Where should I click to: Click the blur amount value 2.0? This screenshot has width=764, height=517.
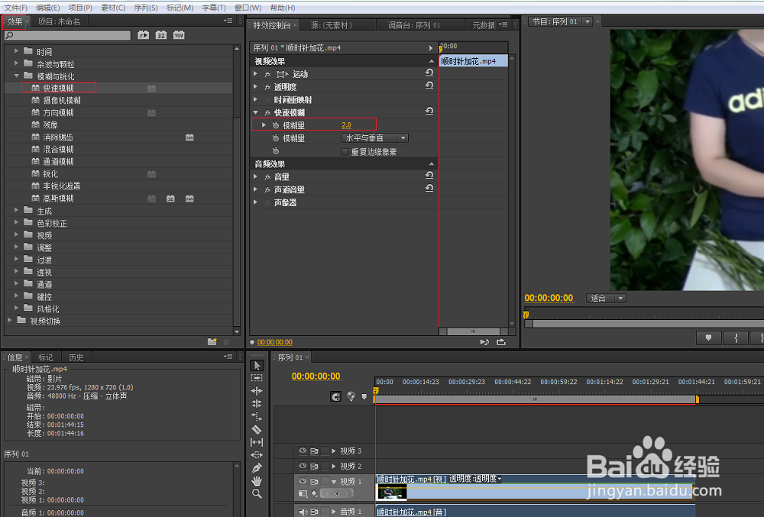coord(346,125)
